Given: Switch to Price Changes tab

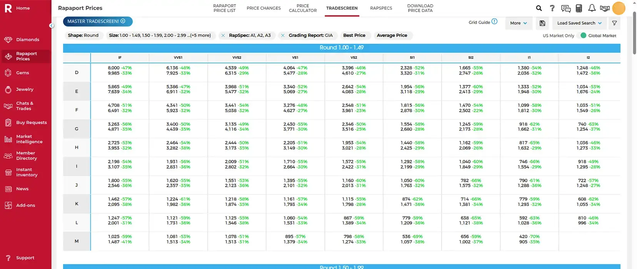Looking at the screenshot, I should [x=263, y=8].
